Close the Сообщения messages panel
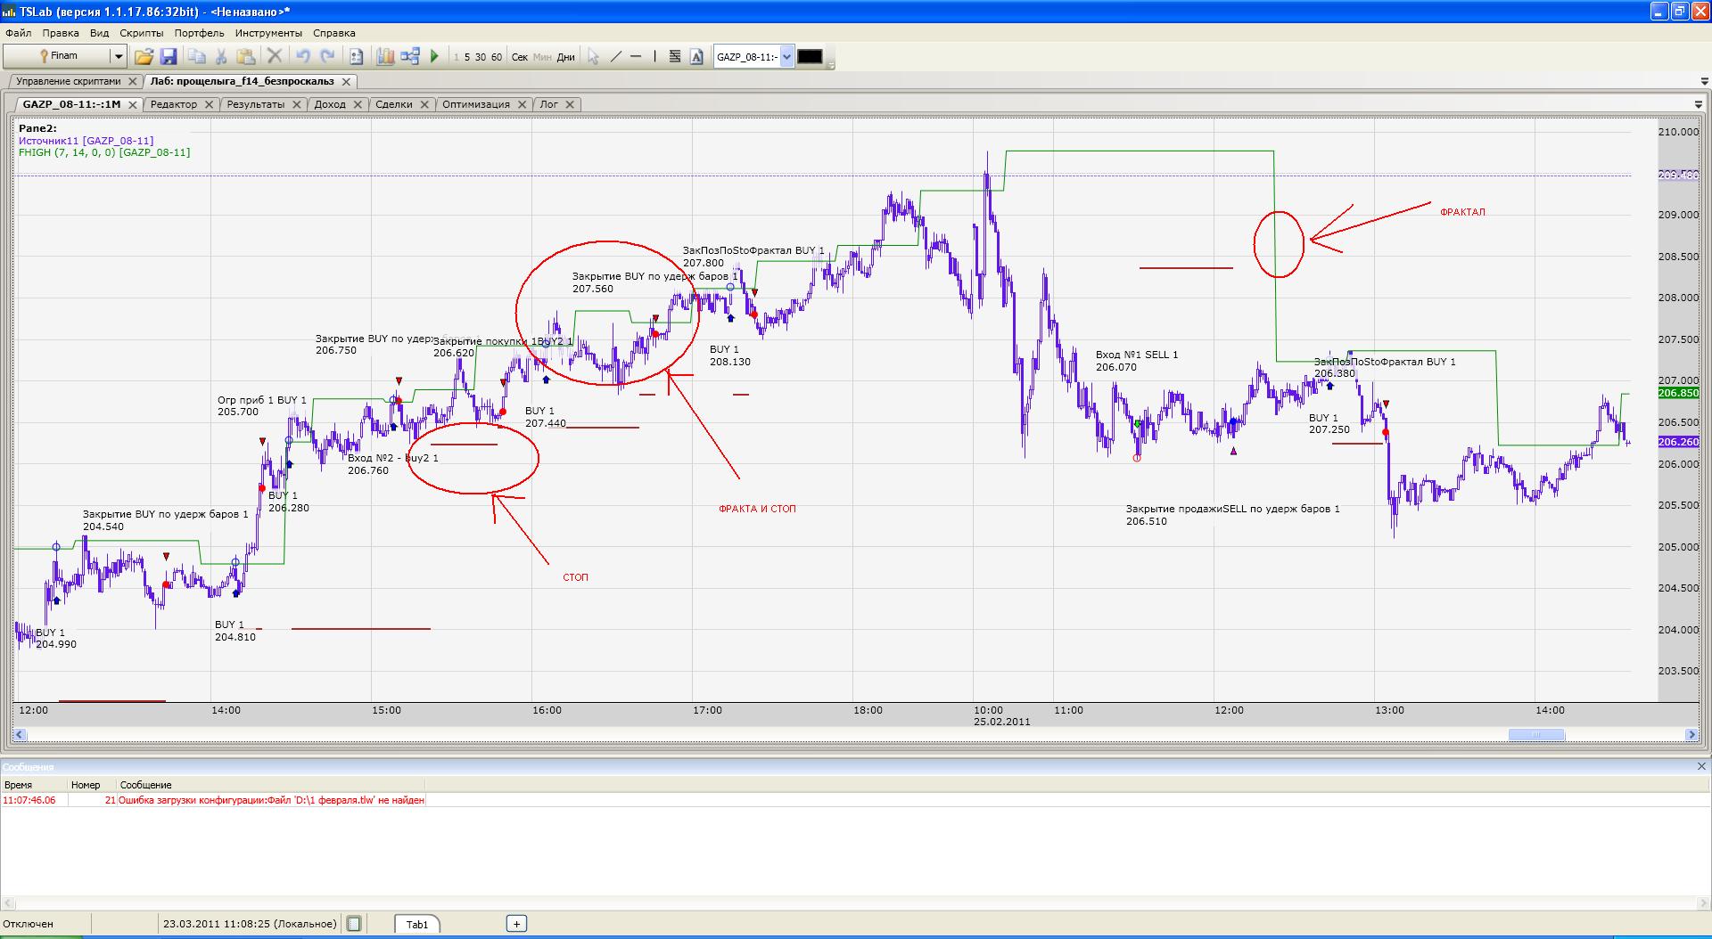1712x939 pixels. click(x=1701, y=766)
